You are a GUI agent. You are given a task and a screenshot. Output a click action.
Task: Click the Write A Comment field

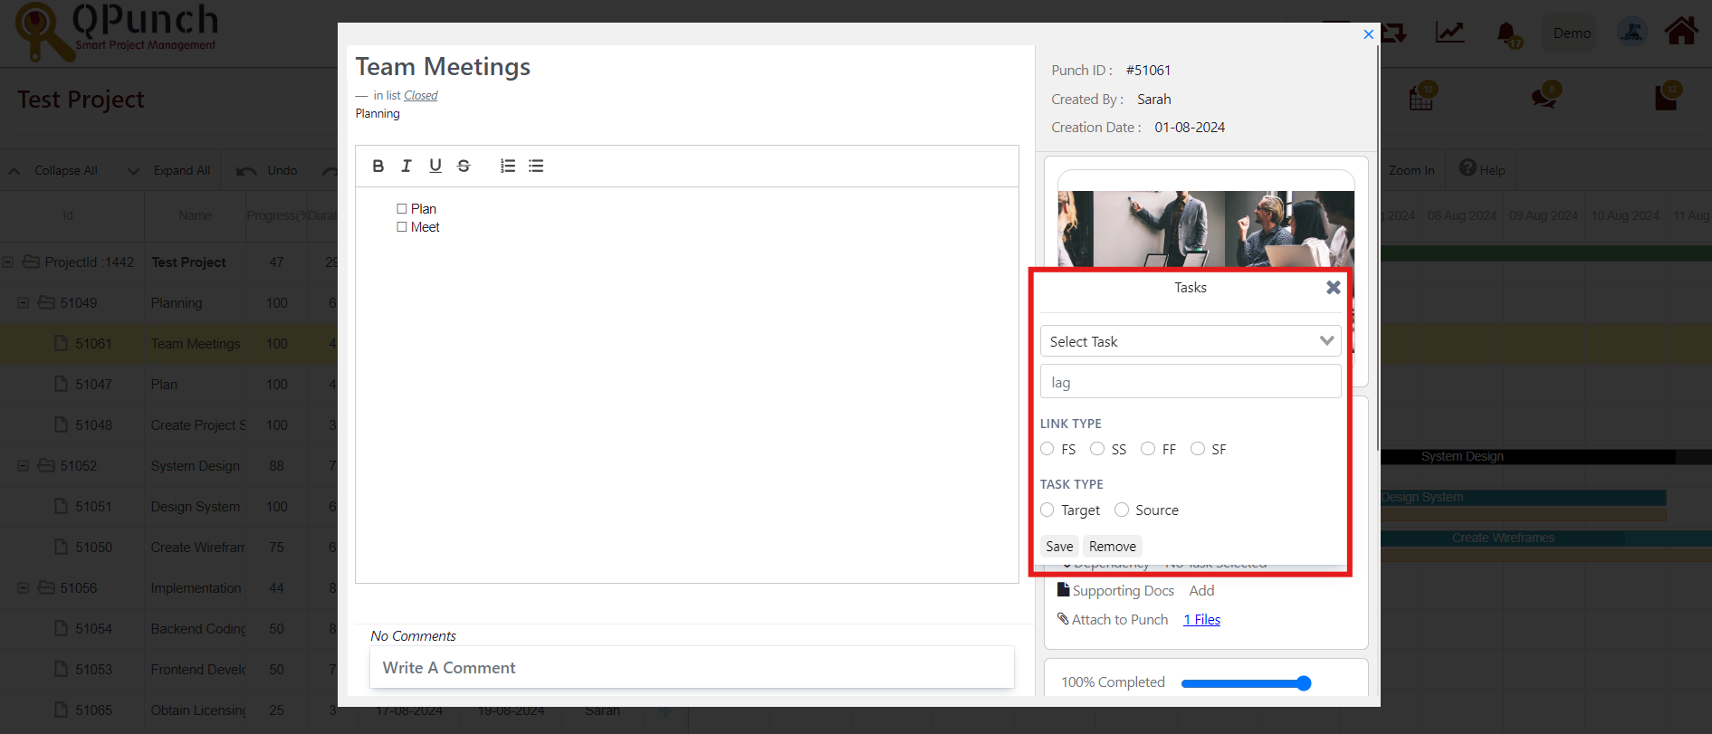pos(692,667)
